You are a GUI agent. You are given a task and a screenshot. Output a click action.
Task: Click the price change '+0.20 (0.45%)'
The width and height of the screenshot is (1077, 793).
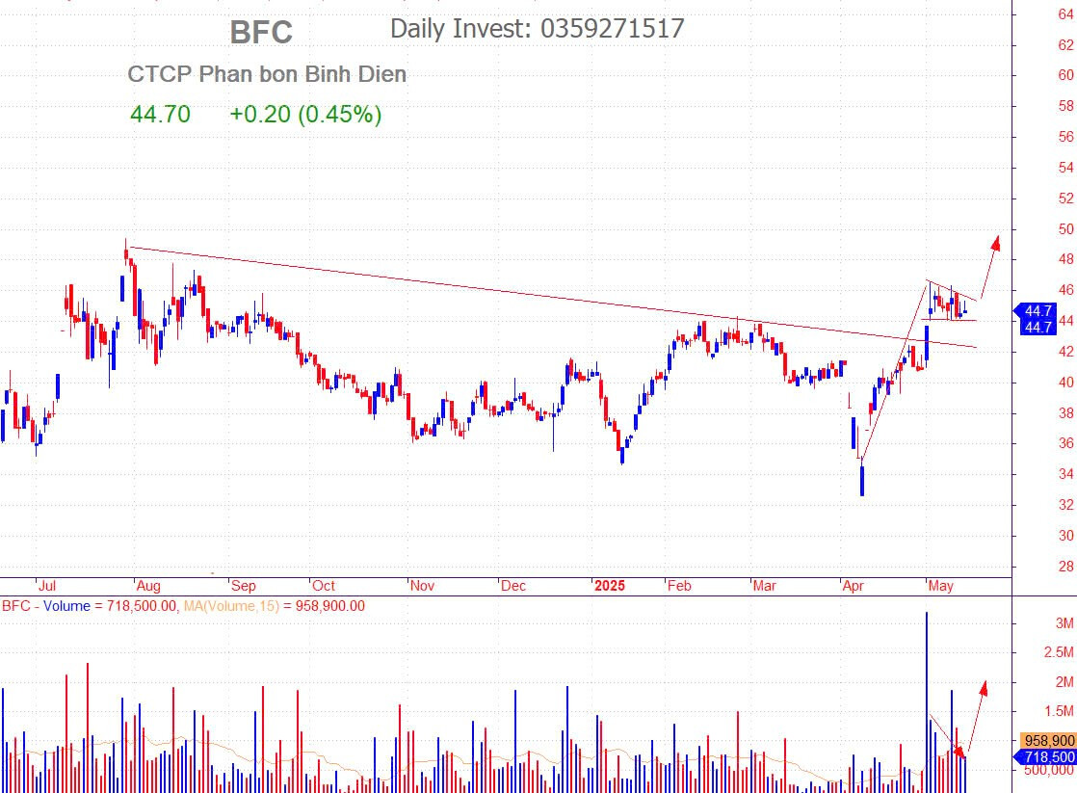click(x=305, y=114)
